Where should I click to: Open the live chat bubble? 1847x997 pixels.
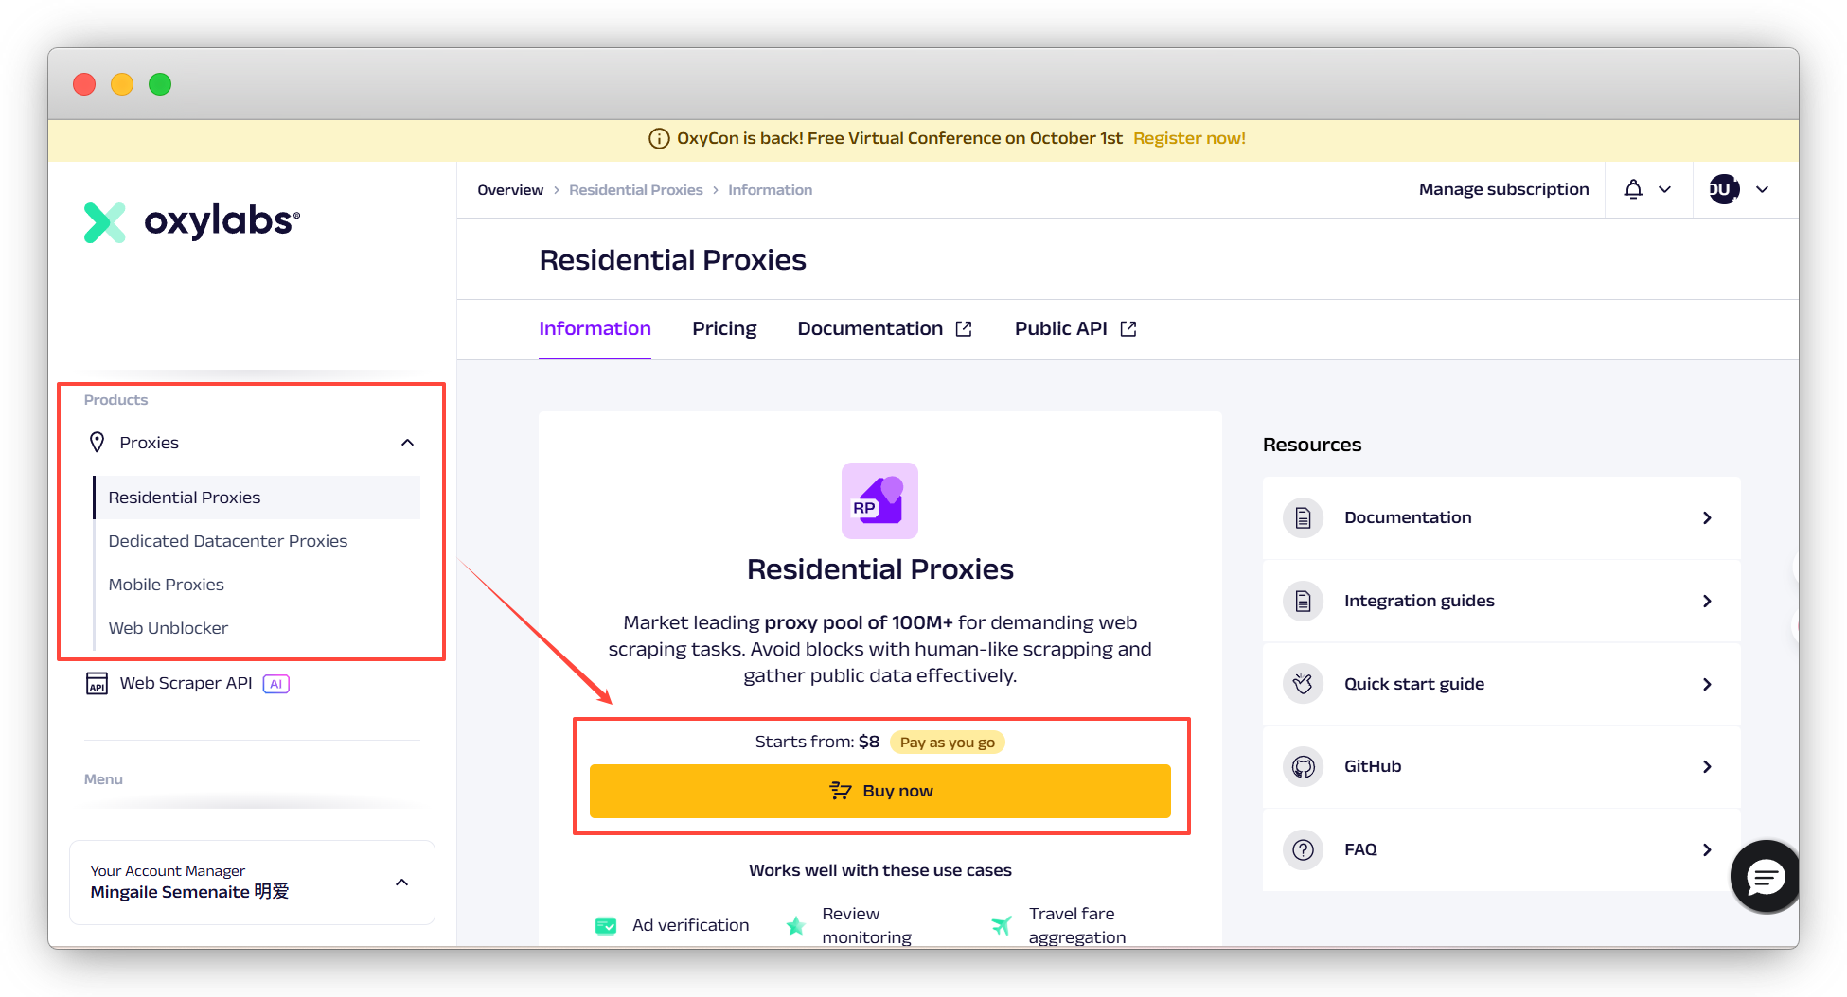click(1766, 877)
